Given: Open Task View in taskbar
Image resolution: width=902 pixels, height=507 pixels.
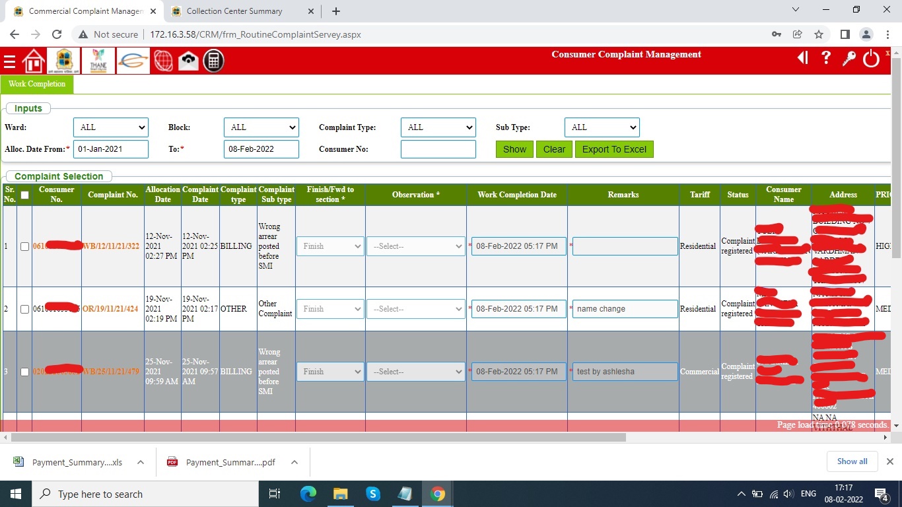Looking at the screenshot, I should [275, 494].
